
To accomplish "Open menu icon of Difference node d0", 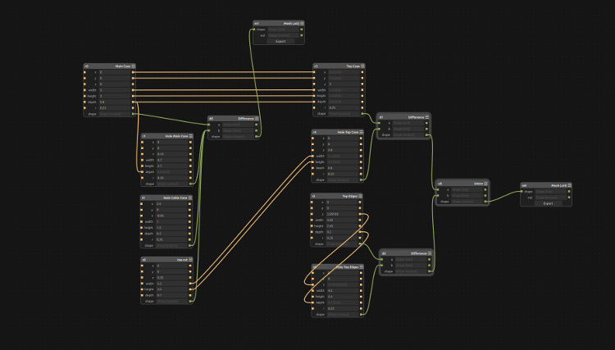I will click(257, 118).
